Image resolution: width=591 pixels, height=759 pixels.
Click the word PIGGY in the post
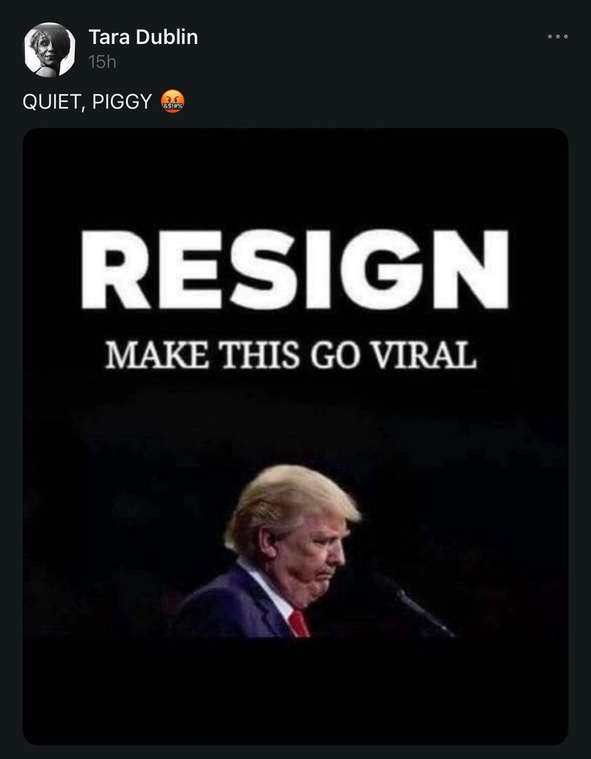tap(121, 102)
